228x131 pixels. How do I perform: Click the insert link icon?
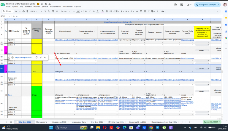(137, 11)
